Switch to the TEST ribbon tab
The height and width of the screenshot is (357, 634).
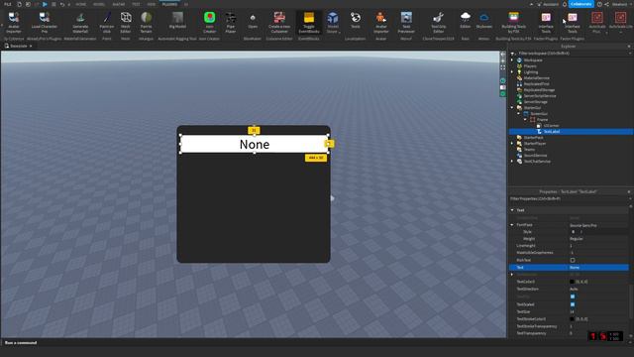(x=136, y=4)
